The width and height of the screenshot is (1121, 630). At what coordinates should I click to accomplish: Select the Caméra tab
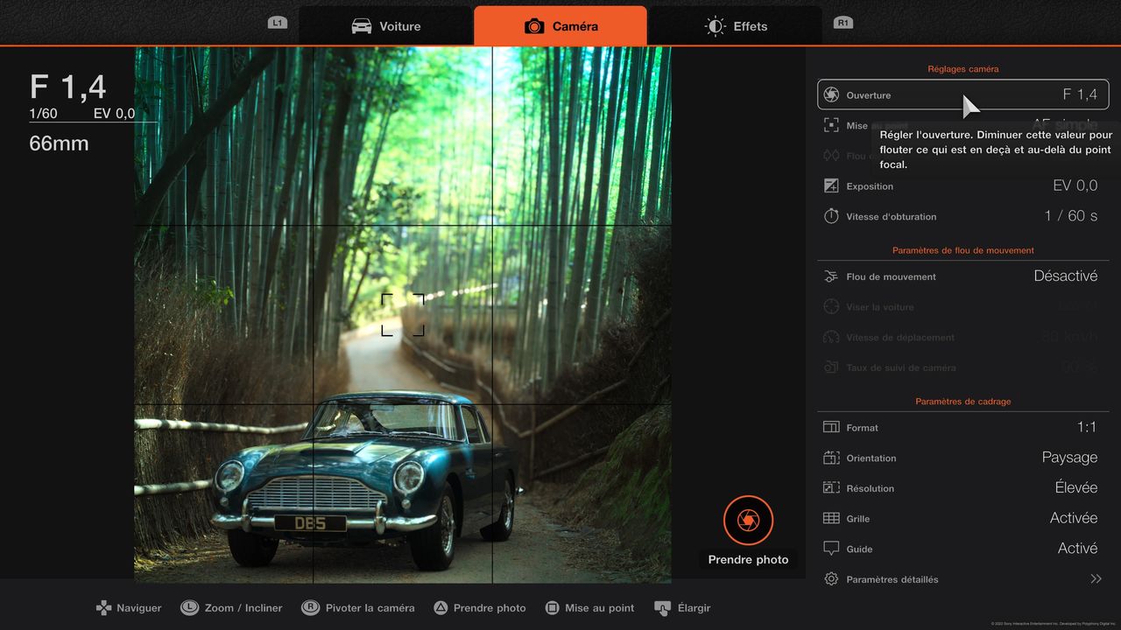[x=560, y=26]
